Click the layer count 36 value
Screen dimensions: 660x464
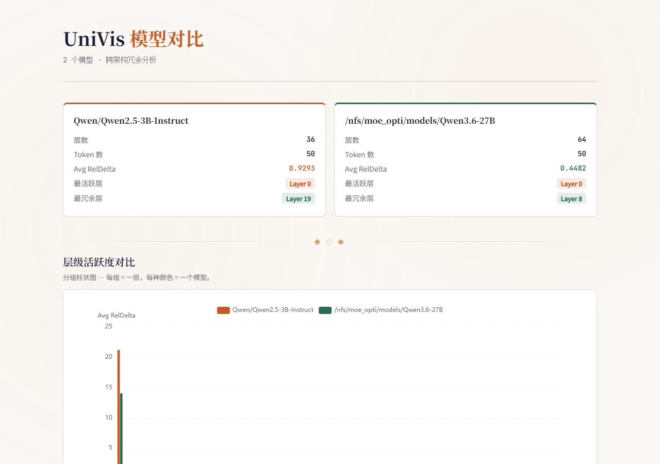[x=310, y=139]
